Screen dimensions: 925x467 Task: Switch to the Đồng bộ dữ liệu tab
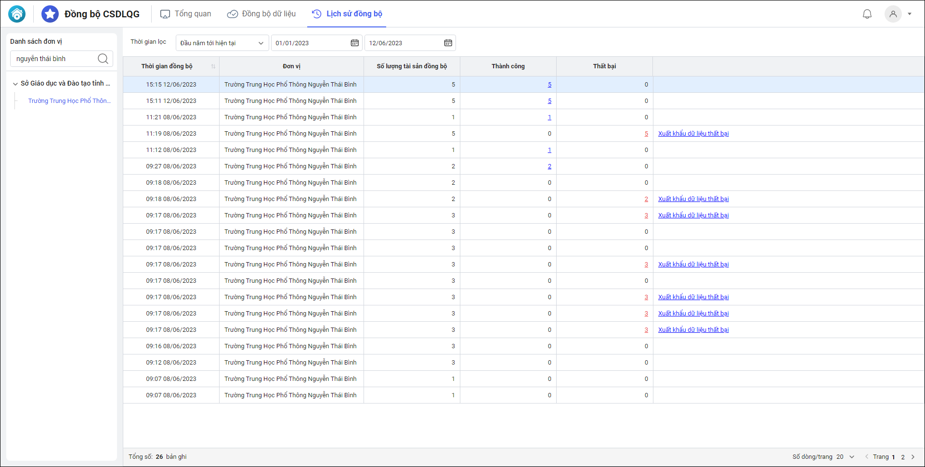pos(261,14)
